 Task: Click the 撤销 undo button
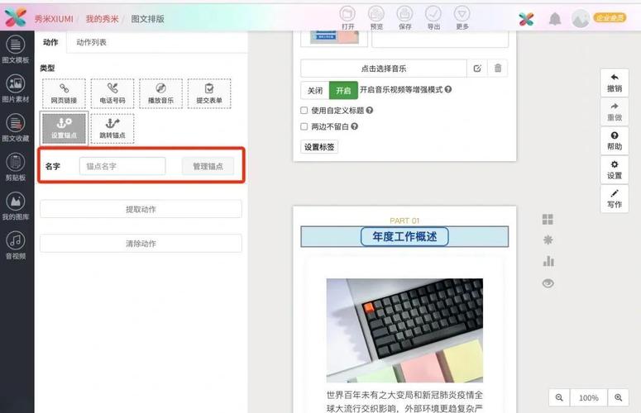615,83
